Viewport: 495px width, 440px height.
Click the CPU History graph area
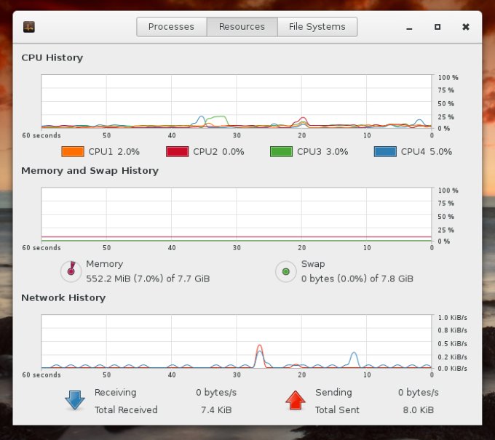[237, 101]
